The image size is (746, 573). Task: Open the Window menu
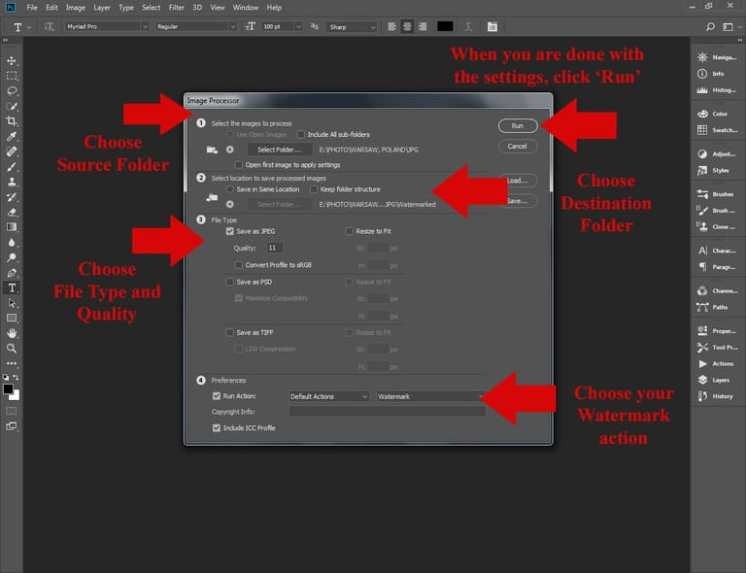(x=246, y=8)
